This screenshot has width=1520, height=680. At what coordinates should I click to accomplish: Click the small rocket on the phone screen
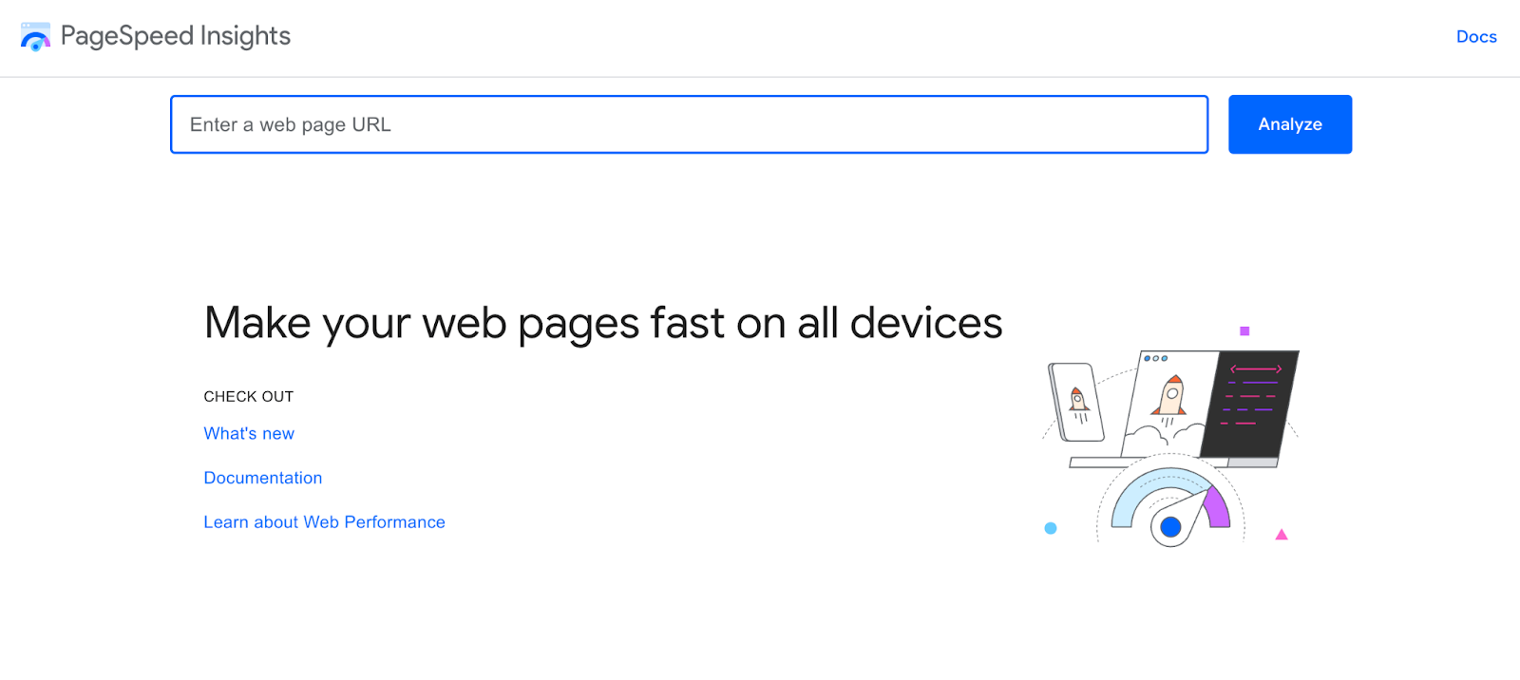click(1079, 399)
